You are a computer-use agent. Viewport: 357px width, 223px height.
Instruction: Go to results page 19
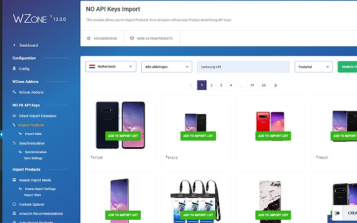252,85
